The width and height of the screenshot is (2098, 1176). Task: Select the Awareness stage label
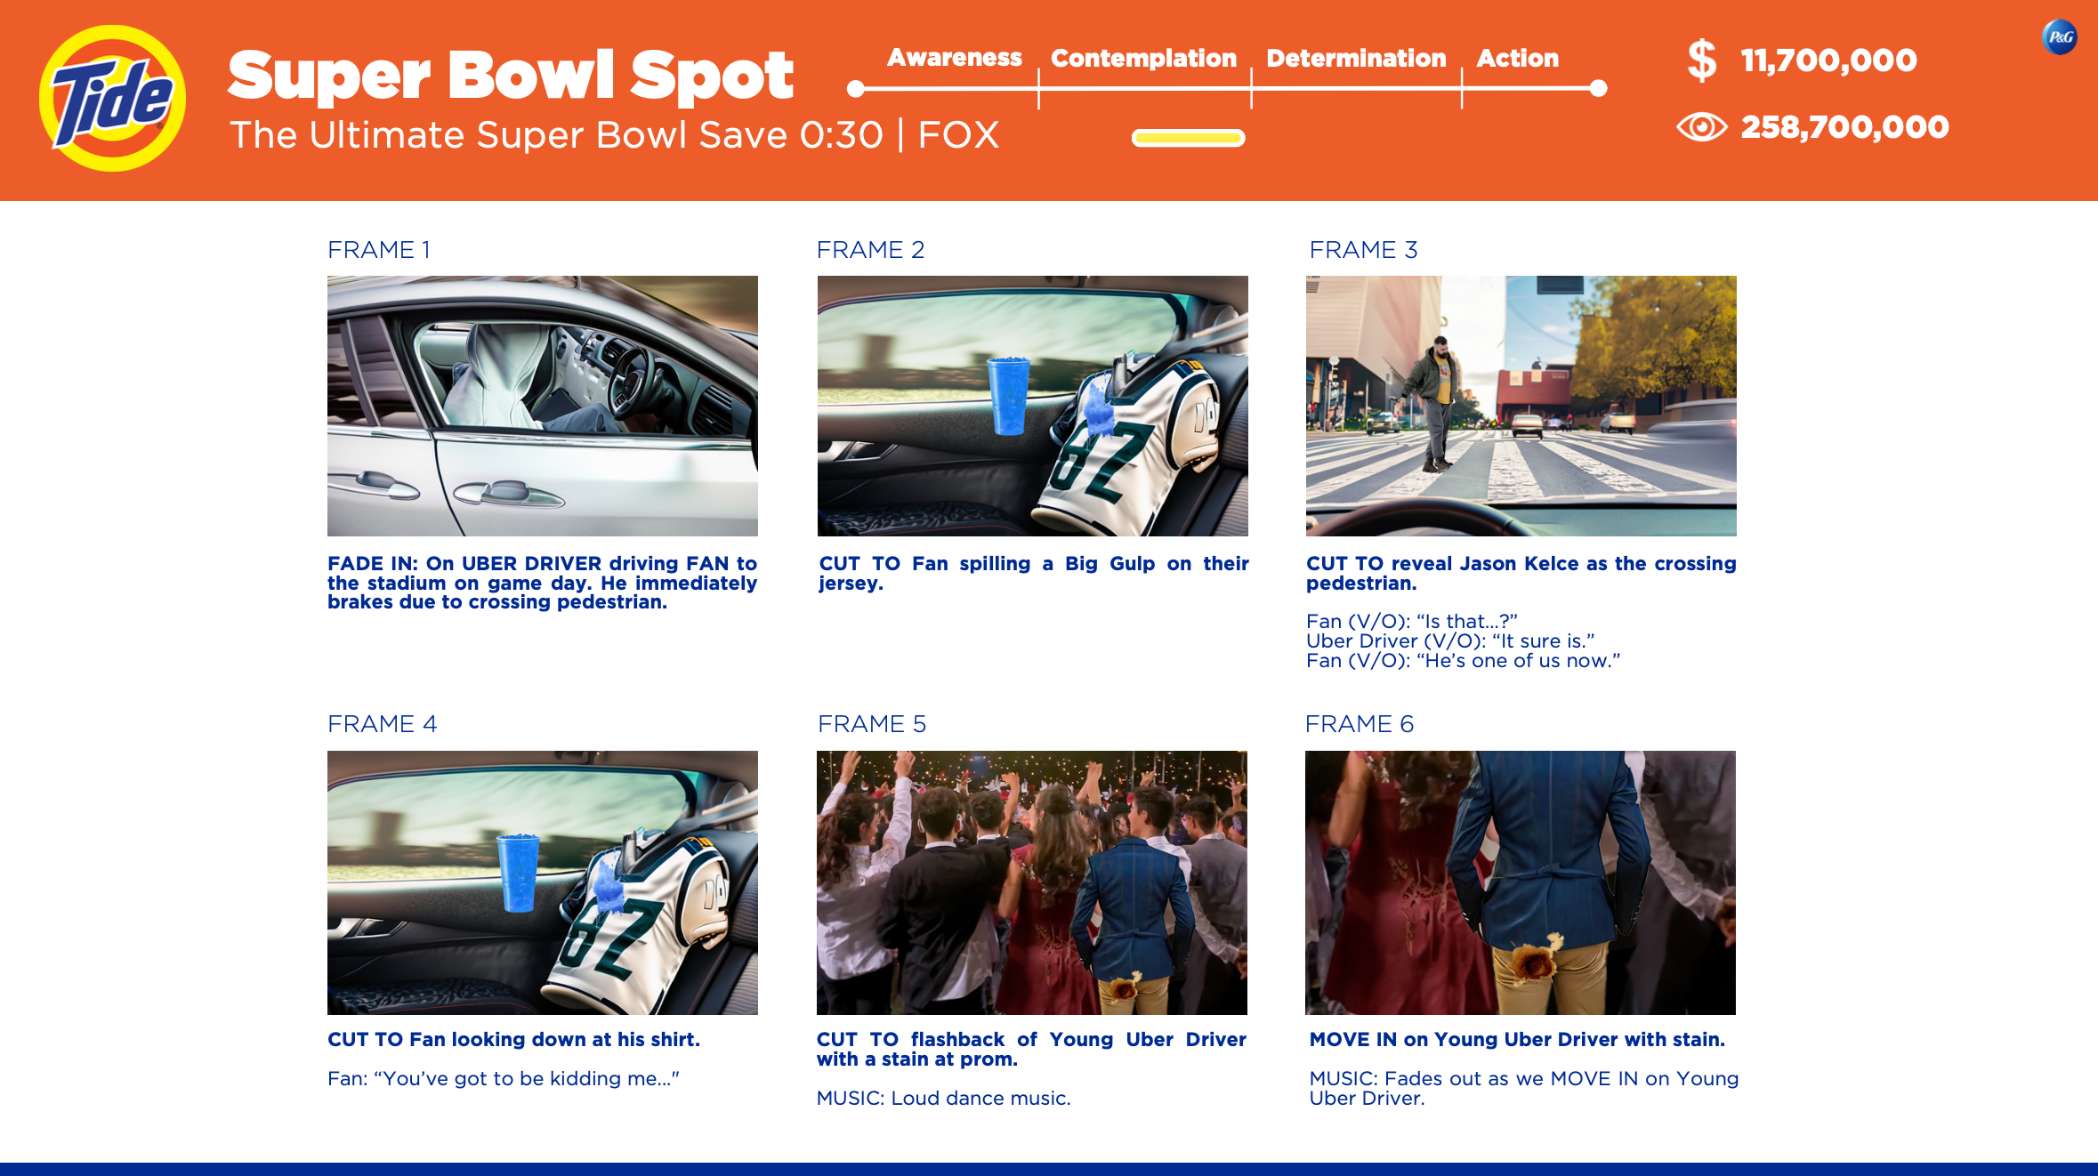tap(954, 58)
